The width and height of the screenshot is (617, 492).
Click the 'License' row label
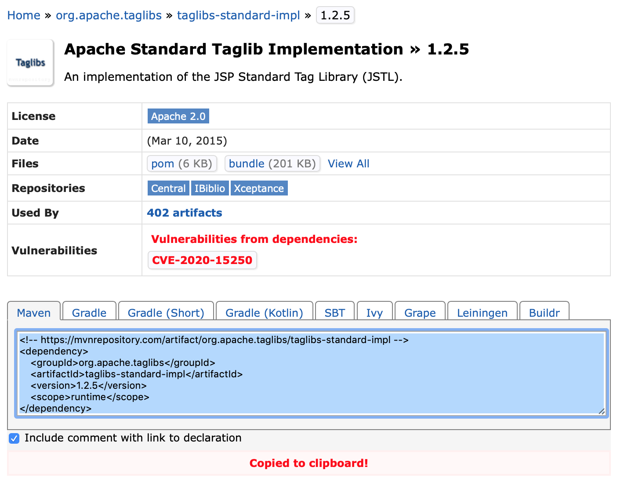click(34, 116)
